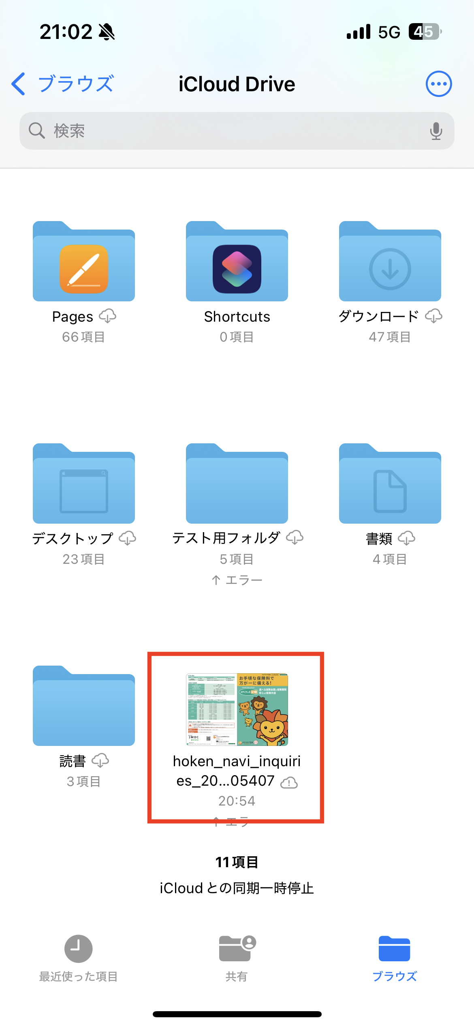Tap the 4項目 count under 書類

390,559
